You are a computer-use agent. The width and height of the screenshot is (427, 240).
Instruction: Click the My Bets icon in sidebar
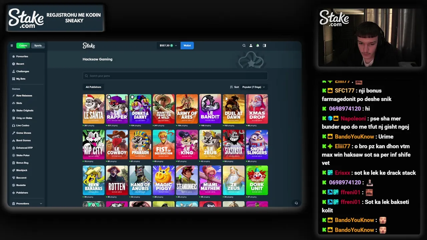point(13,79)
